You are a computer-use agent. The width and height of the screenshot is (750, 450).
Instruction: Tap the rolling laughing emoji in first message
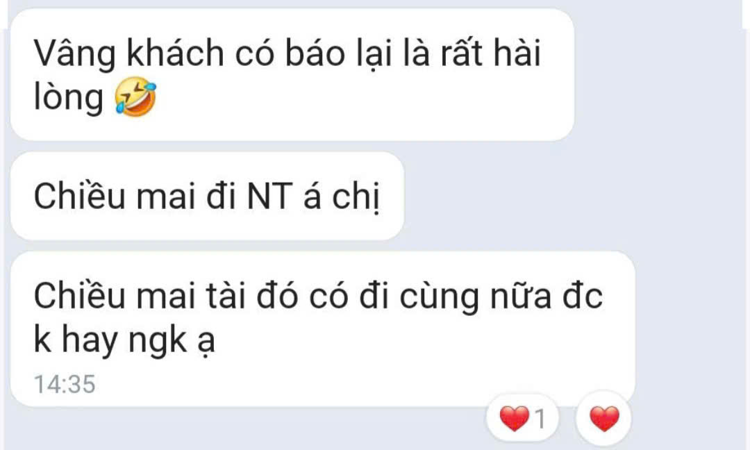[x=136, y=99]
